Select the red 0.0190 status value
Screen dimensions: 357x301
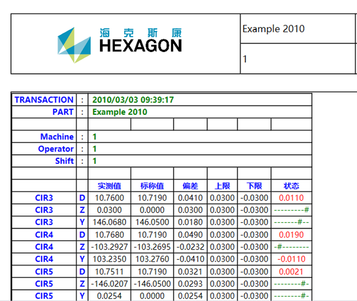coord(291,235)
